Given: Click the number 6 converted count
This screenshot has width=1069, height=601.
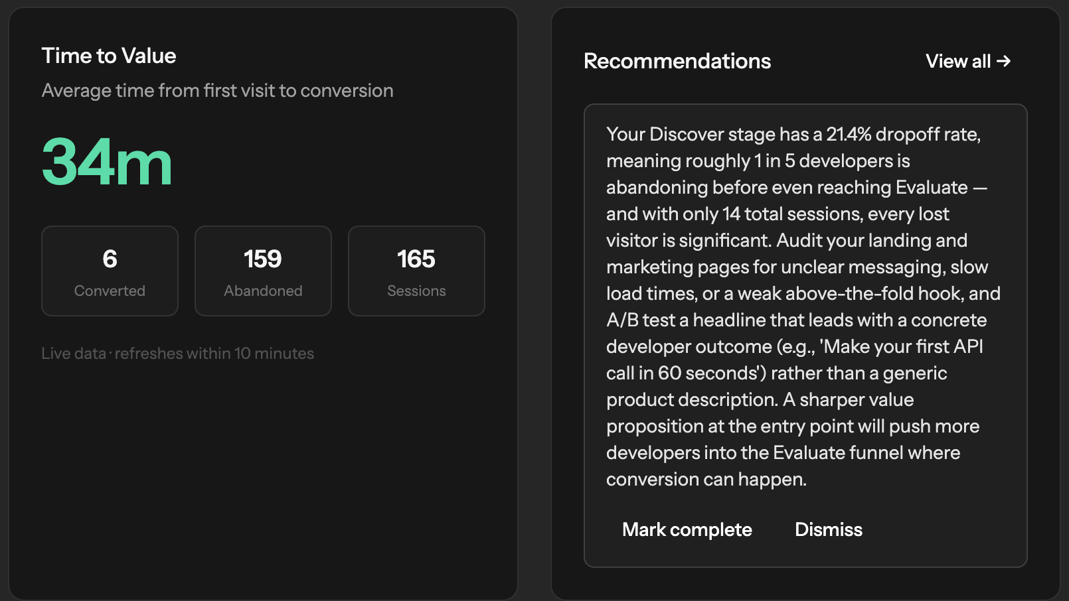Looking at the screenshot, I should 110,259.
